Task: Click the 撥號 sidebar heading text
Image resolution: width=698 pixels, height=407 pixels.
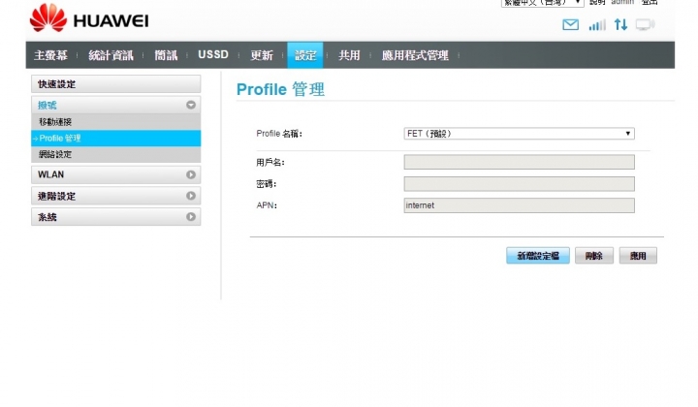Action: [x=48, y=106]
